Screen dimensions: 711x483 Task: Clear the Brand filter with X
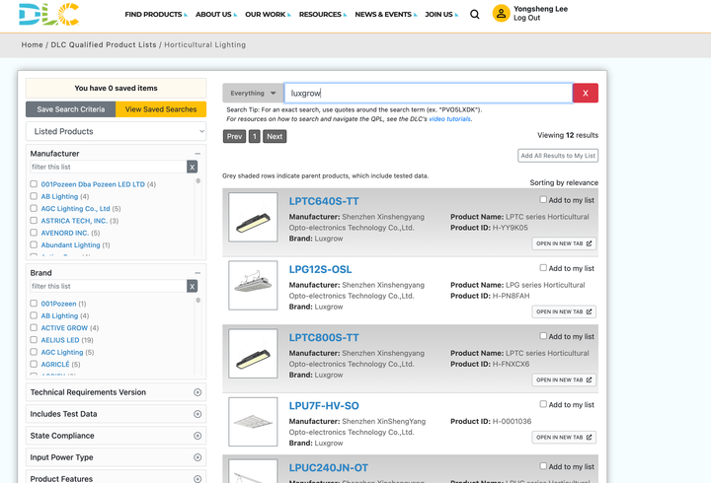pos(193,286)
